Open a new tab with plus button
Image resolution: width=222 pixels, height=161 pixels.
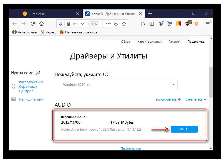(x=150, y=14)
